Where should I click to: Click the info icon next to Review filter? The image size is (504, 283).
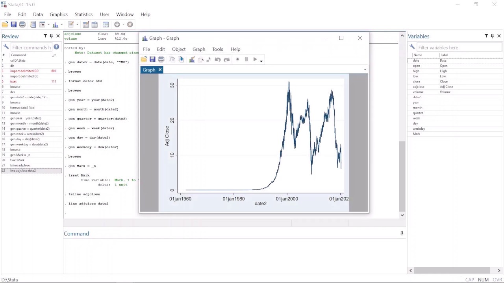click(56, 47)
